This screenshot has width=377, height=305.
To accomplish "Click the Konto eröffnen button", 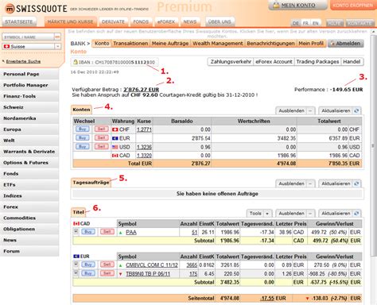I will pos(353,6).
